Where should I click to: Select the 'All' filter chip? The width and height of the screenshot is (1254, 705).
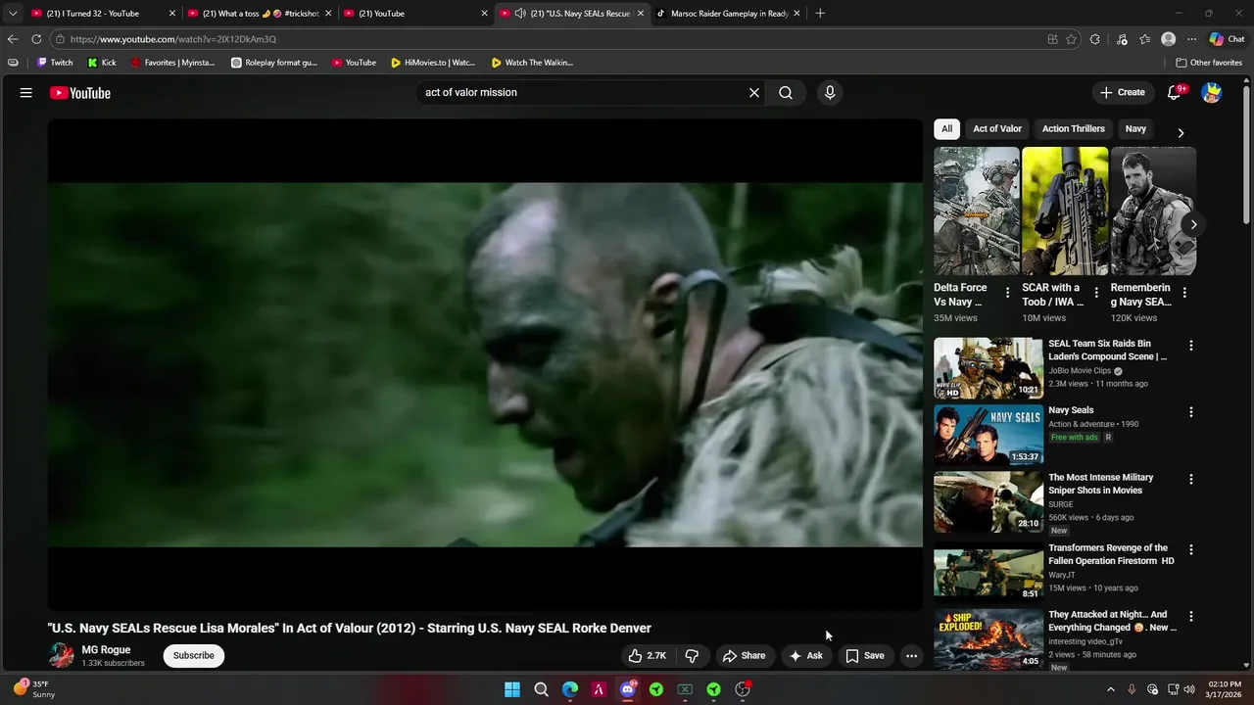click(946, 128)
